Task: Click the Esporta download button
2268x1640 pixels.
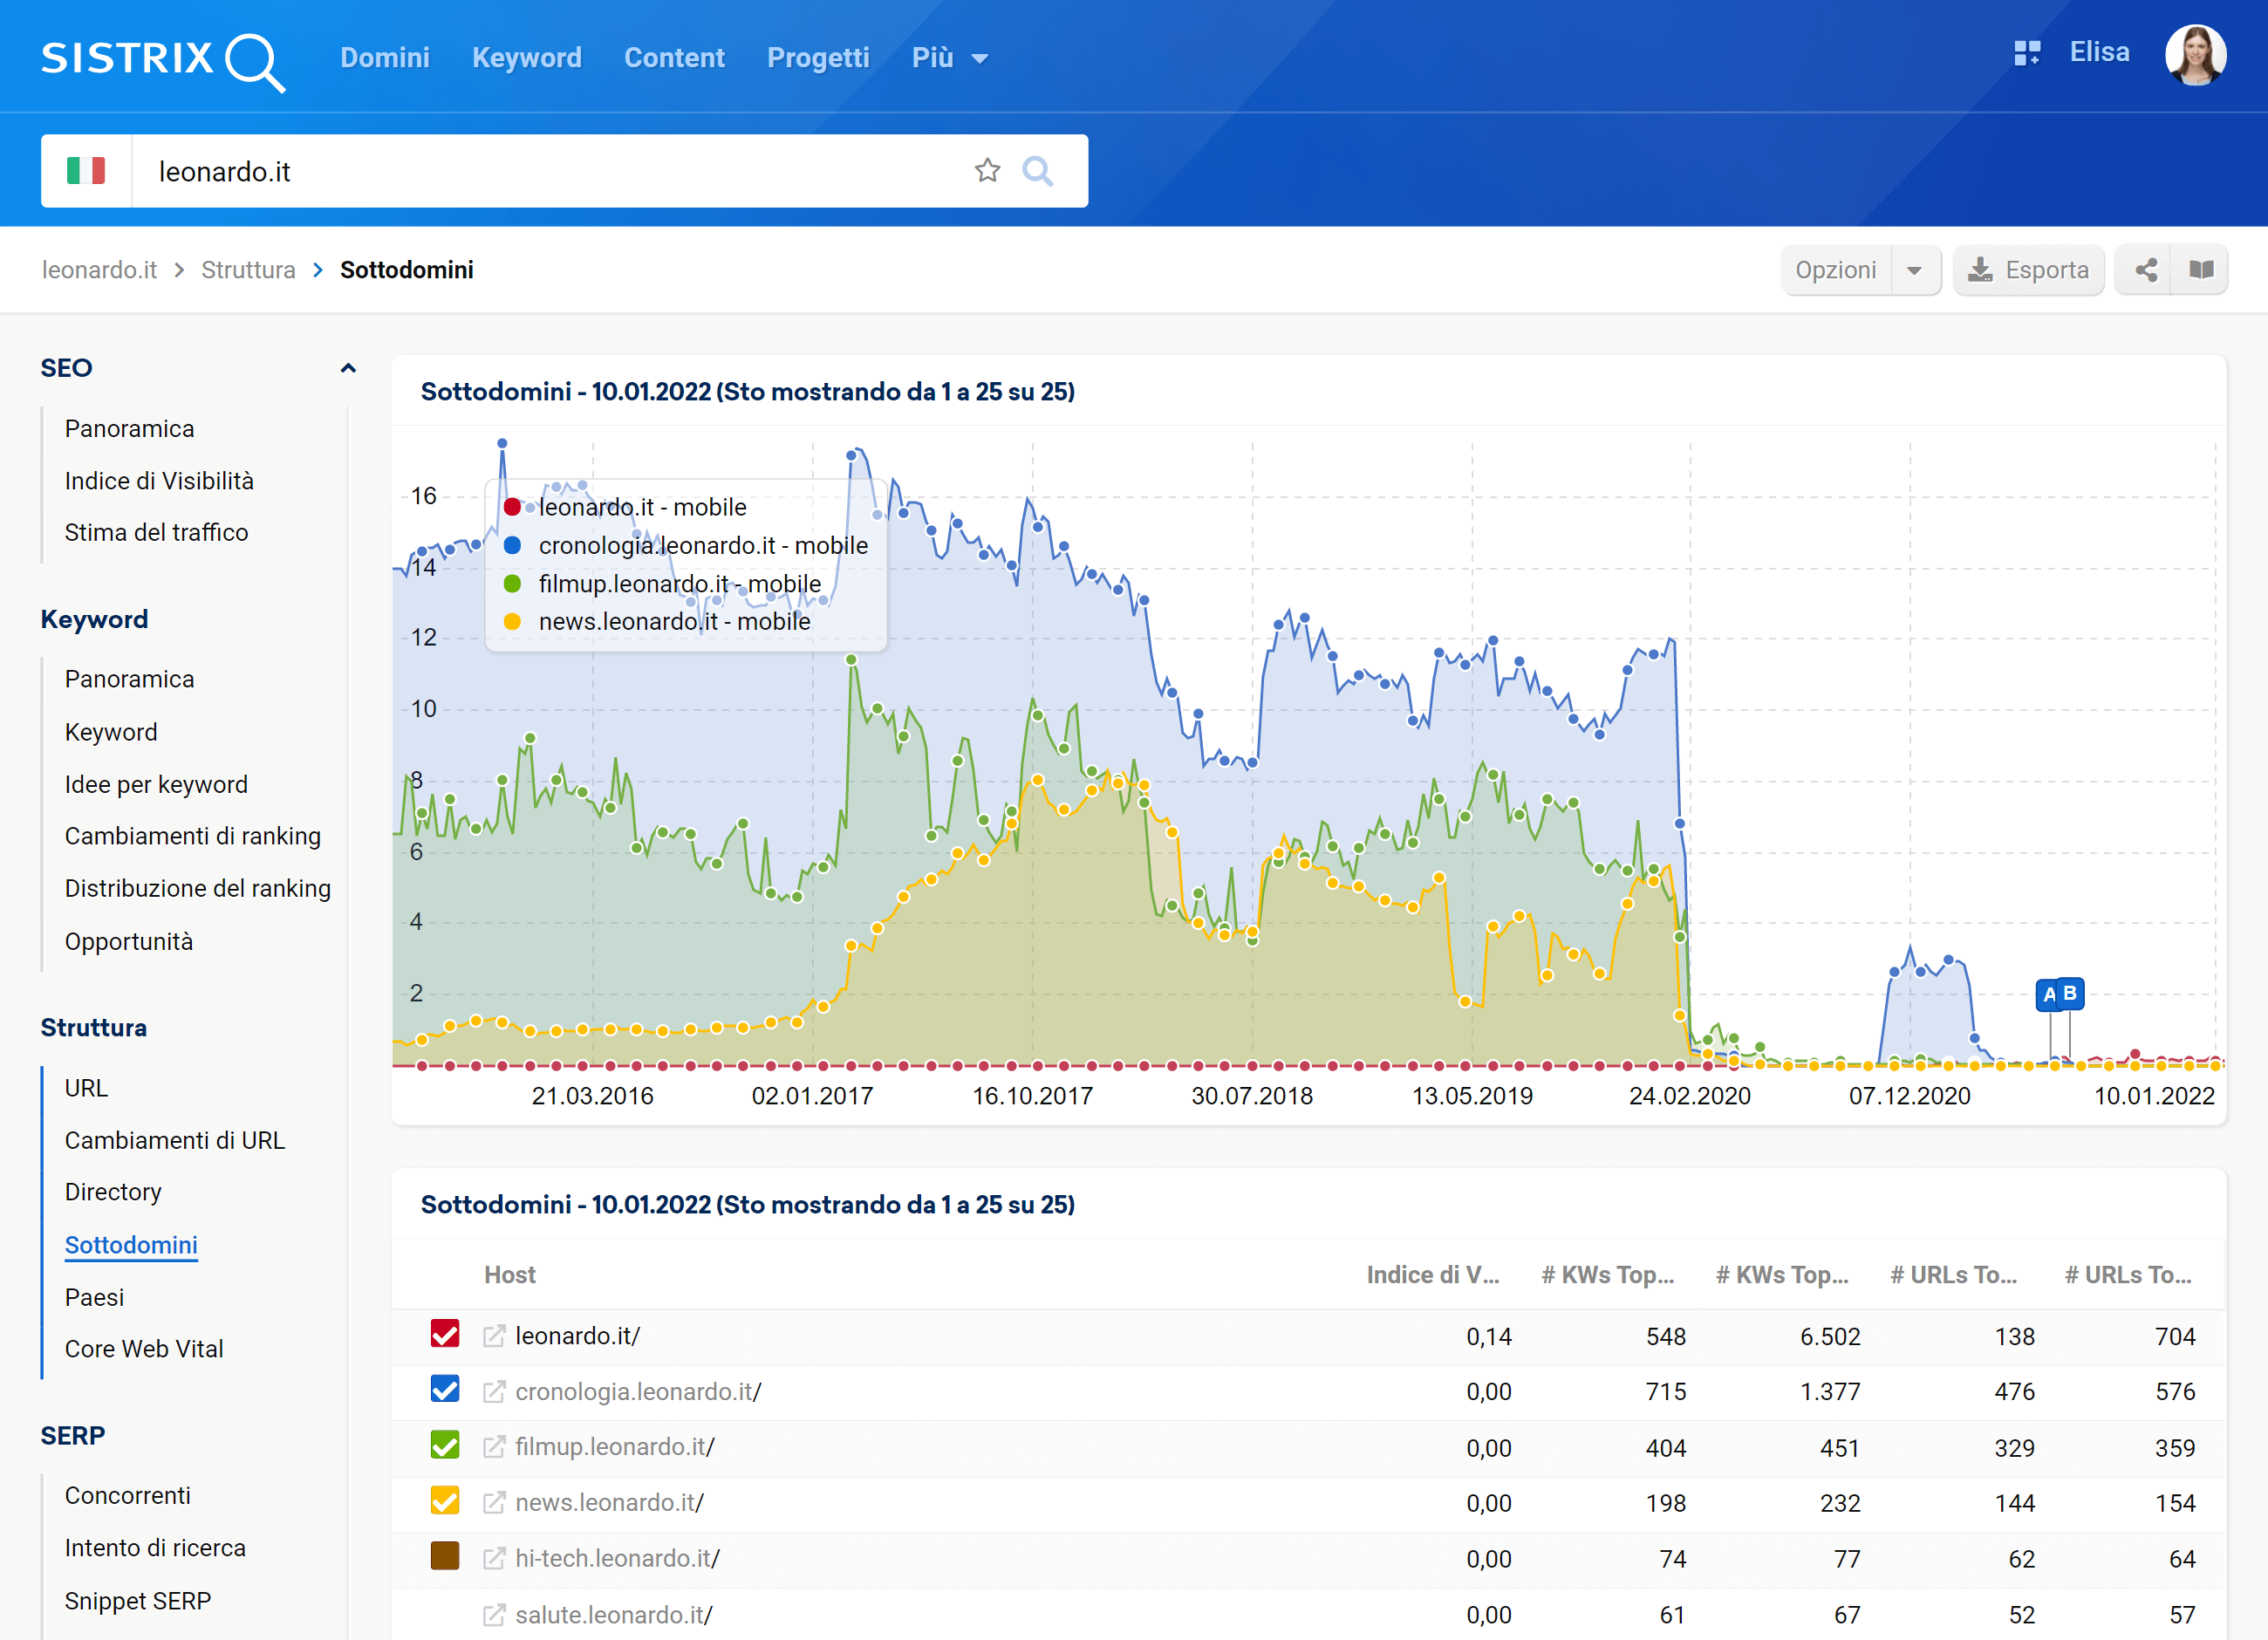Action: [2028, 270]
